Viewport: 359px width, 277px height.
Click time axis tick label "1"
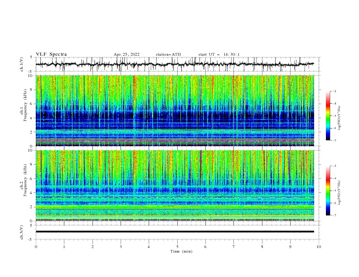coord(64,247)
